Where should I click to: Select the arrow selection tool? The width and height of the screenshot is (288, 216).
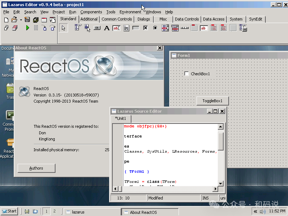(x=64, y=28)
